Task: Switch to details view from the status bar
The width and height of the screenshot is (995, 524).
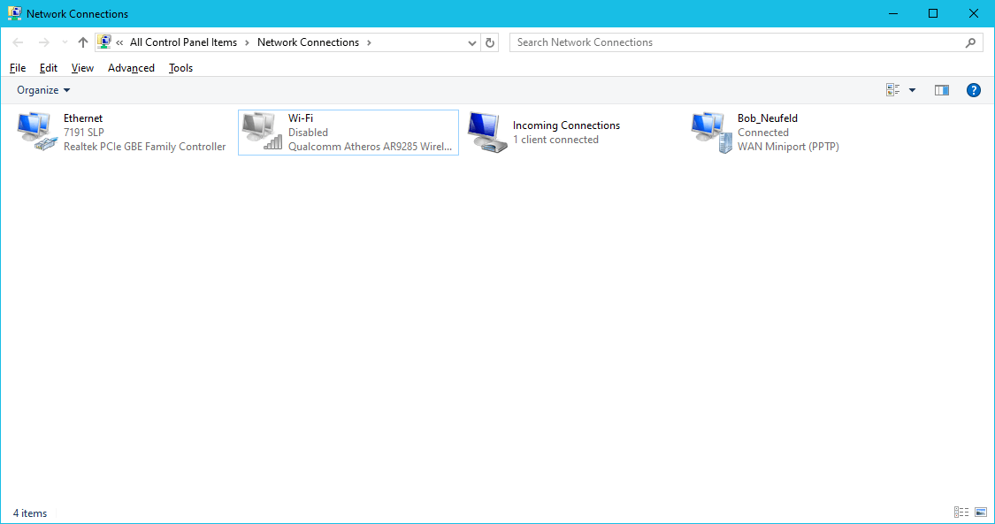Action: click(961, 512)
